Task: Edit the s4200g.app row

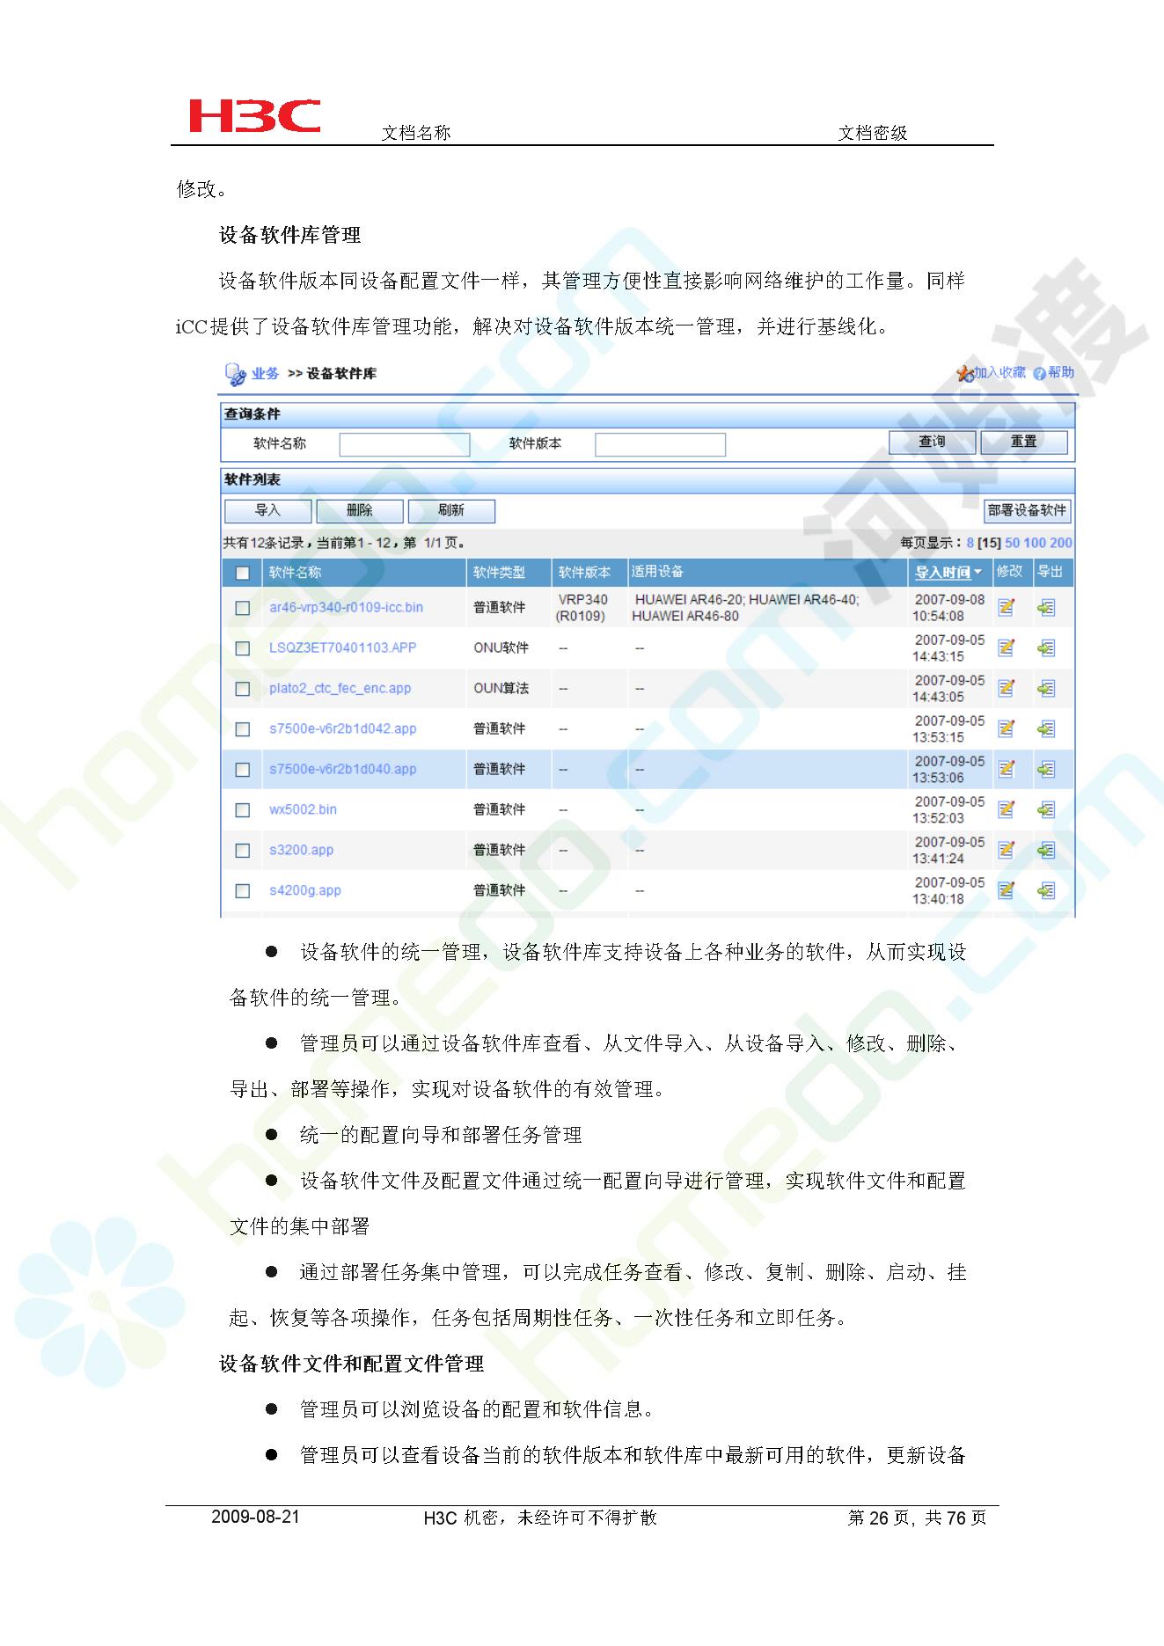Action: 1007,890
